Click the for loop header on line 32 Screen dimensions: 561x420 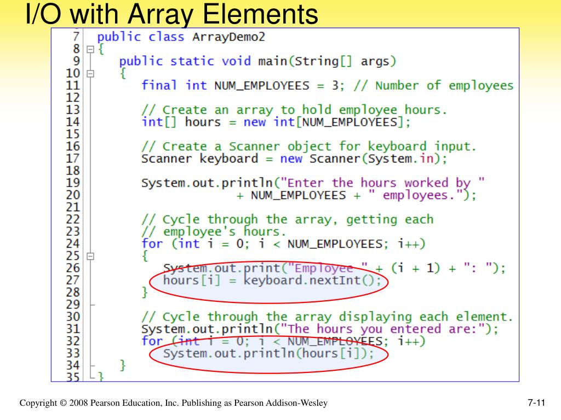283,341
